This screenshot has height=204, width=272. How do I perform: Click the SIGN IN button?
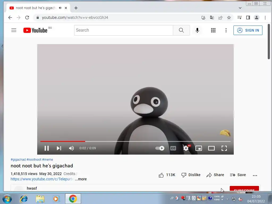[x=248, y=30]
